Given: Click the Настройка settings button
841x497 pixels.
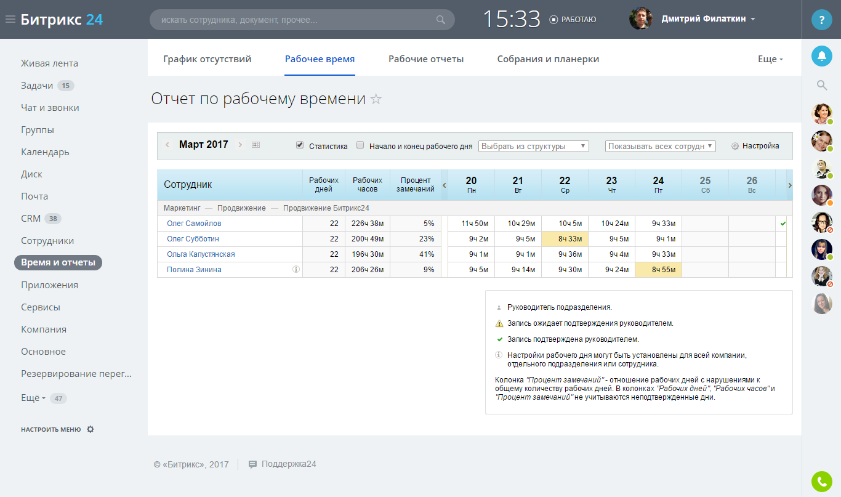Looking at the screenshot, I should pos(755,146).
